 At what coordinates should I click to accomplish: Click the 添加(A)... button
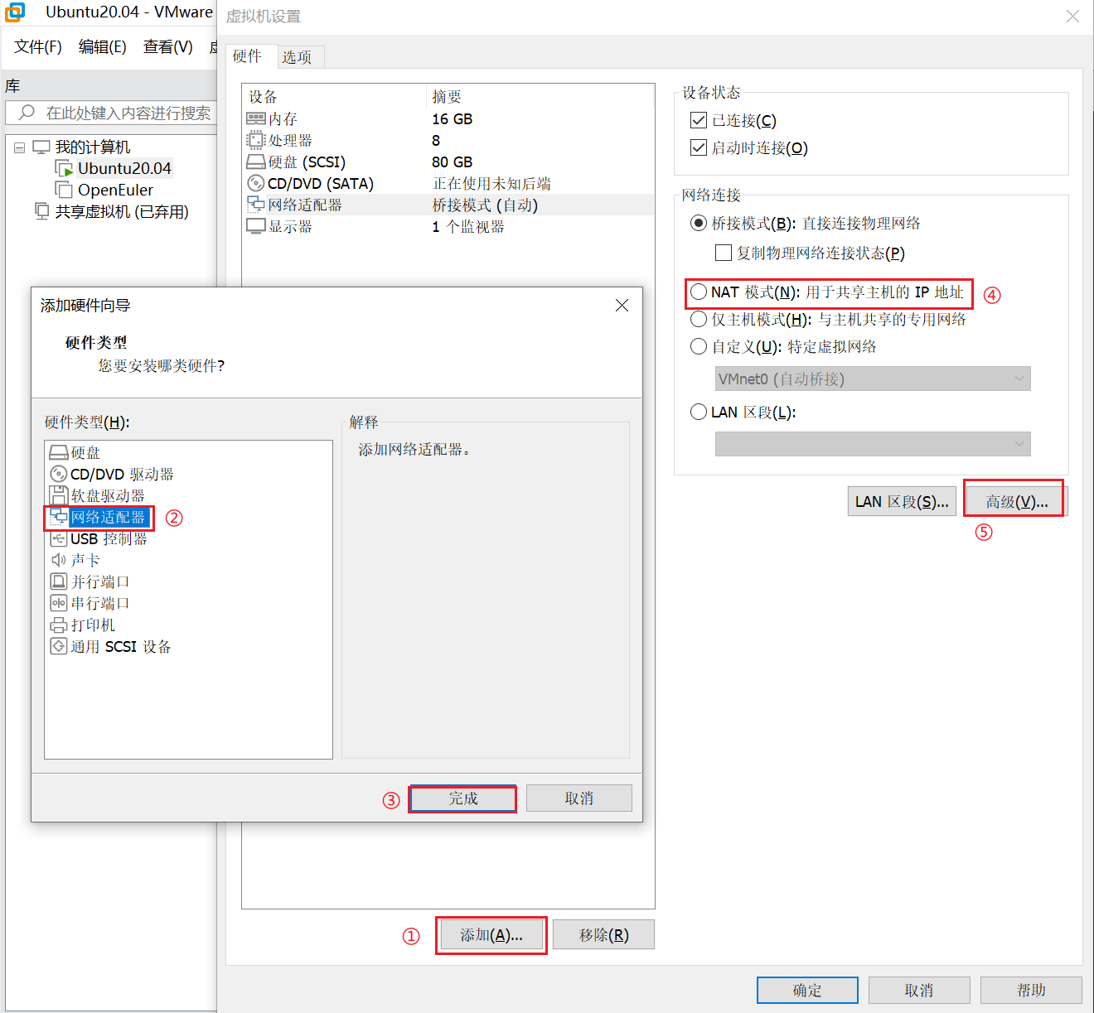491,935
